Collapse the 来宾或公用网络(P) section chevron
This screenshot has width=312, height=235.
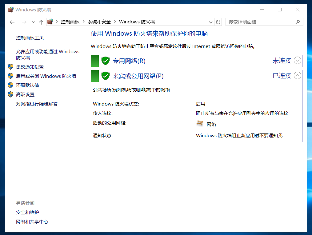297,75
